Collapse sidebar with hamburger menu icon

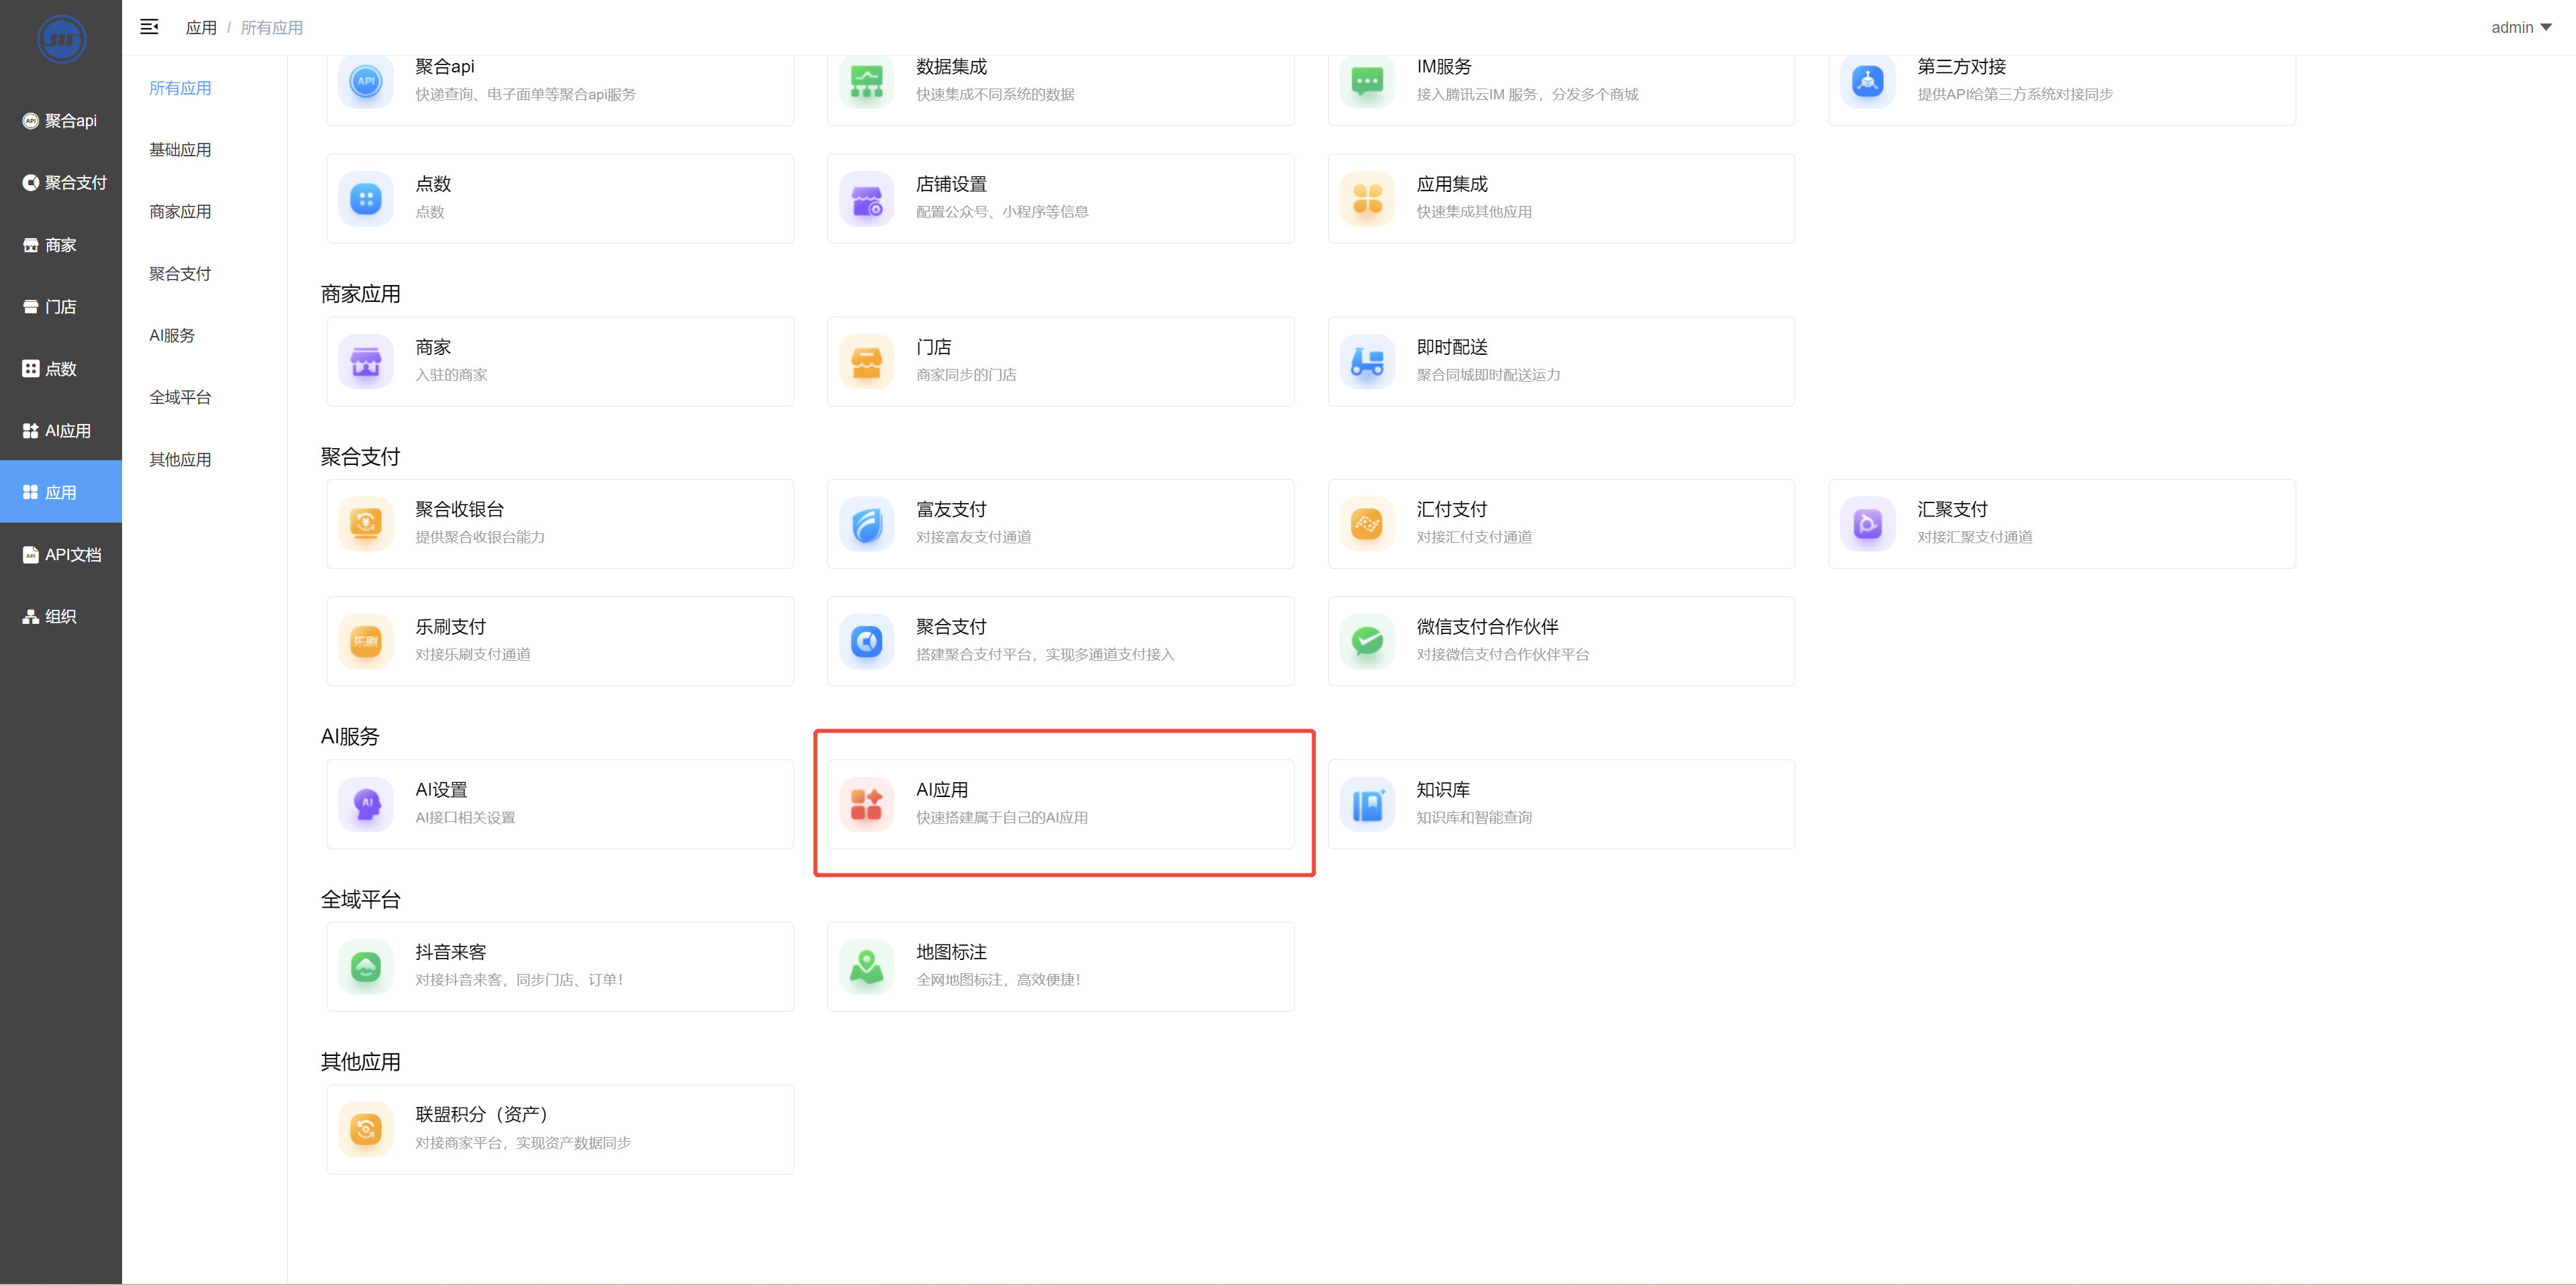pos(149,27)
